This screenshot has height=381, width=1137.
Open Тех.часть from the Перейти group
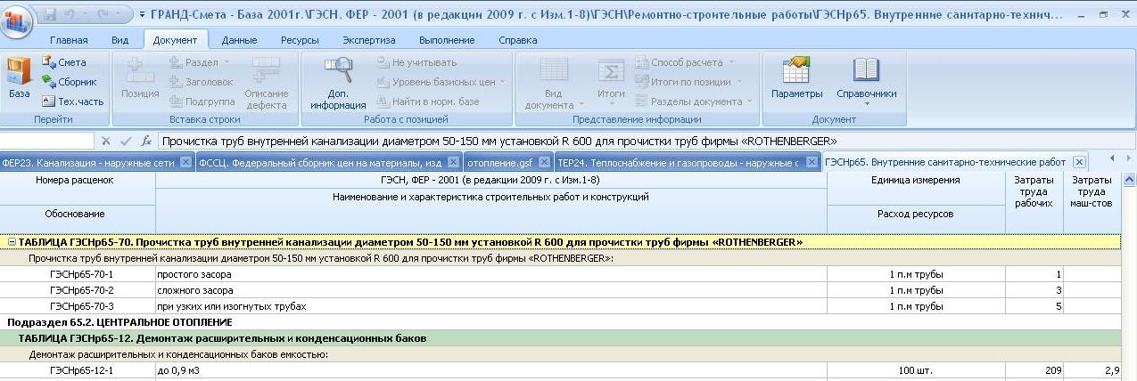73,101
